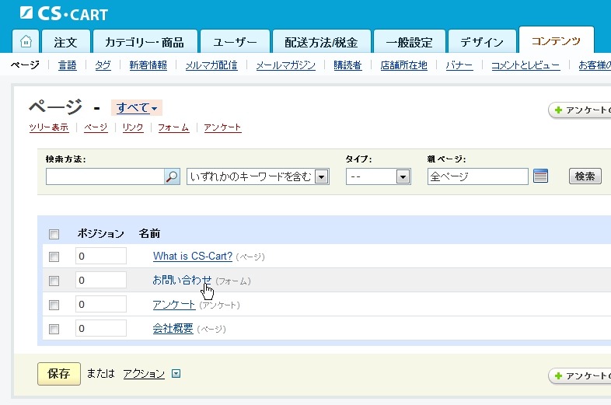Viewport: 611px width, 405px height.
Task: Switch to the 一般設定 tab
Action: (409, 41)
